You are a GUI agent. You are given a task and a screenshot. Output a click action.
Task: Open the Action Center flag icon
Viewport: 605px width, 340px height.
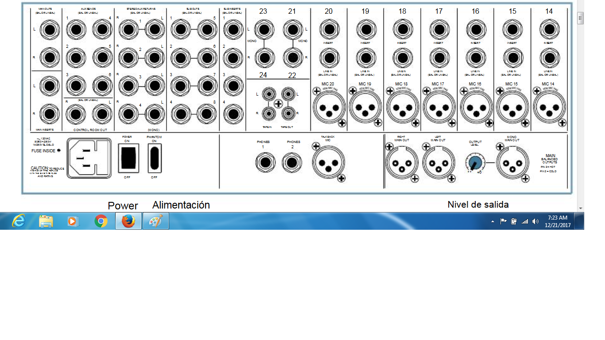pyautogui.click(x=504, y=221)
